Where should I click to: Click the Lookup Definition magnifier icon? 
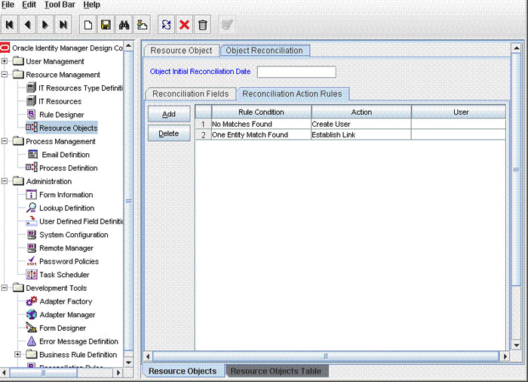pyautogui.click(x=32, y=208)
